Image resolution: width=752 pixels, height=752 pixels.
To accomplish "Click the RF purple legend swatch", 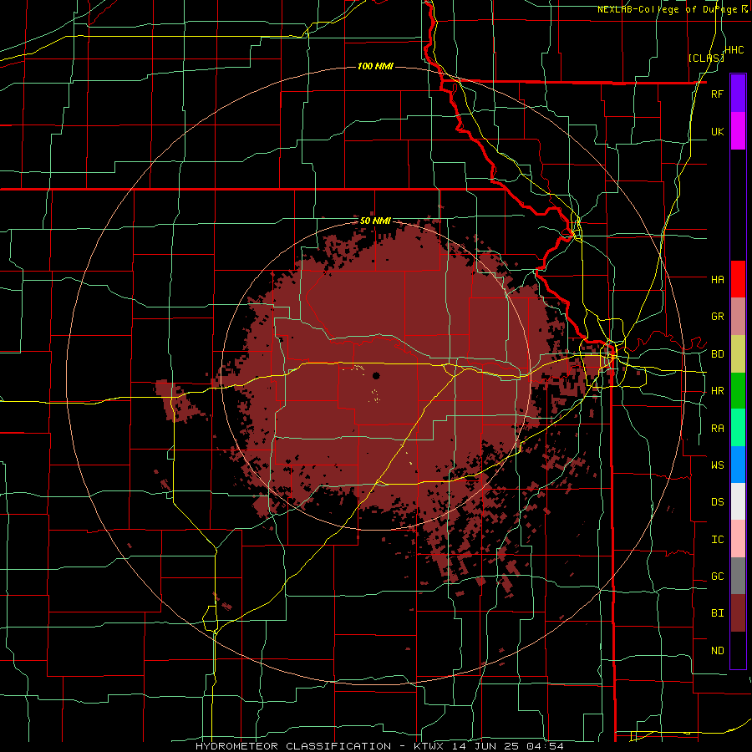I will pyautogui.click(x=738, y=94).
